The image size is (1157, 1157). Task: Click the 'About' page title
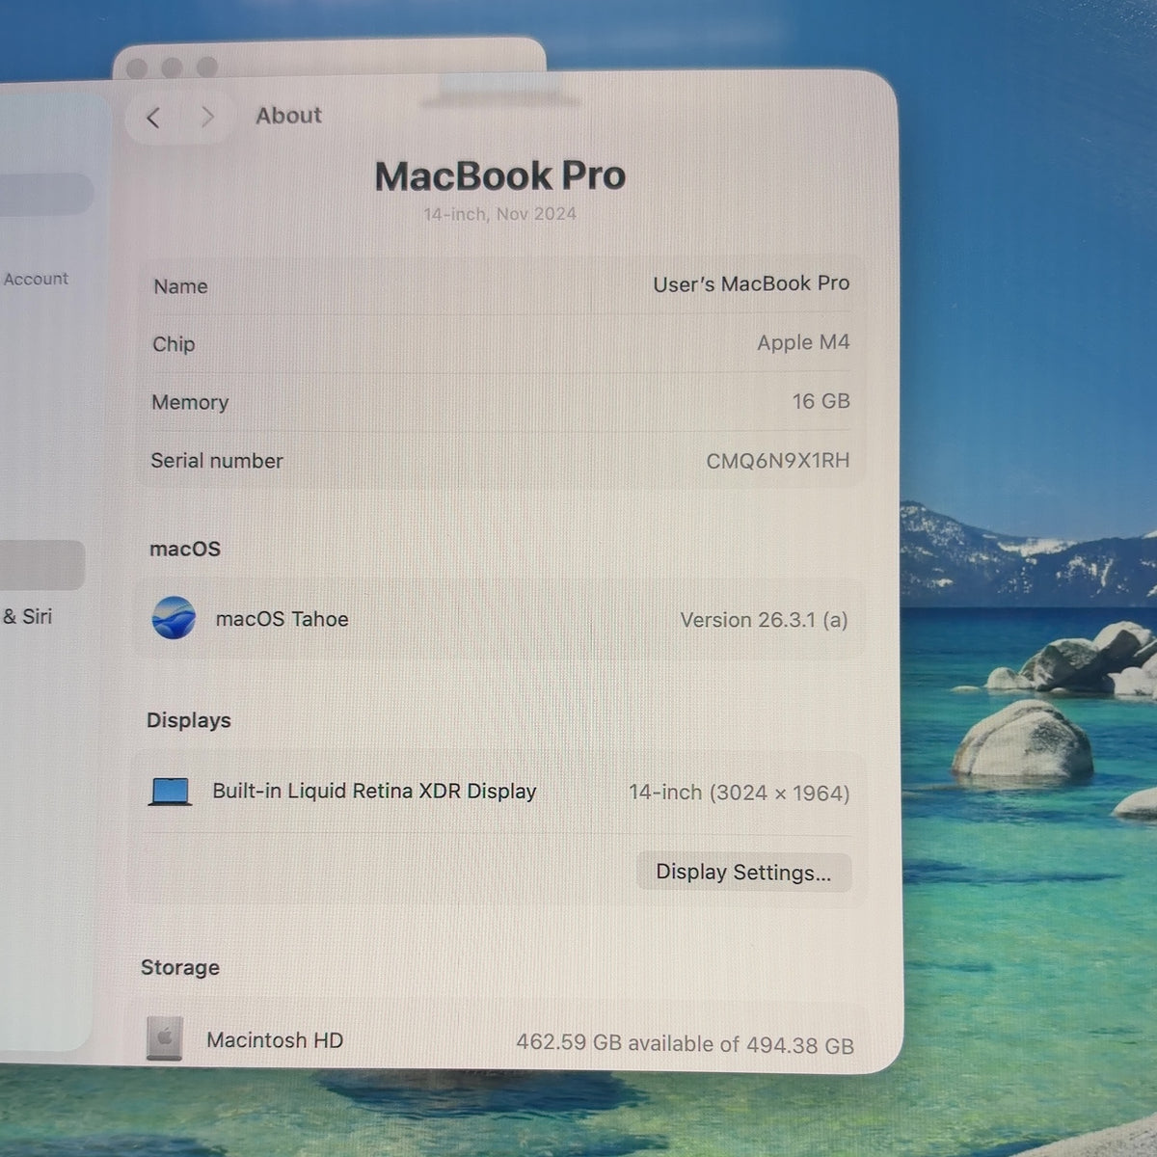click(x=288, y=116)
